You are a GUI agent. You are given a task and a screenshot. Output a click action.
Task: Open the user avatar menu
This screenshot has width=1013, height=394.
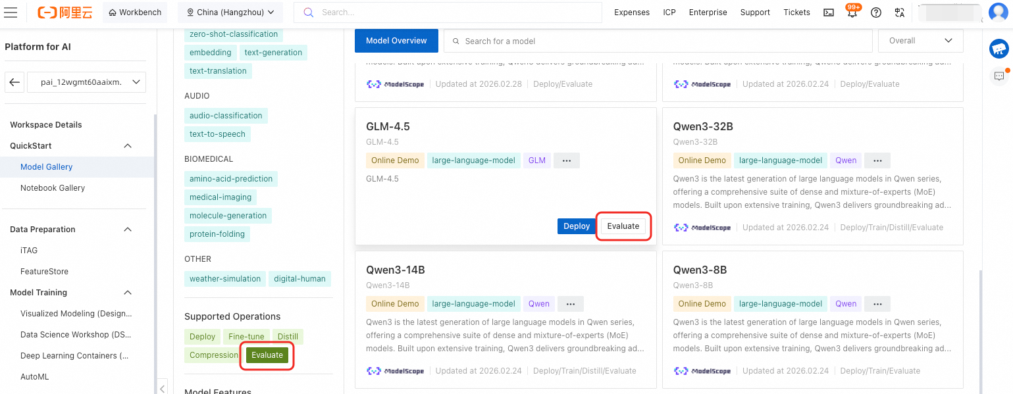click(998, 12)
